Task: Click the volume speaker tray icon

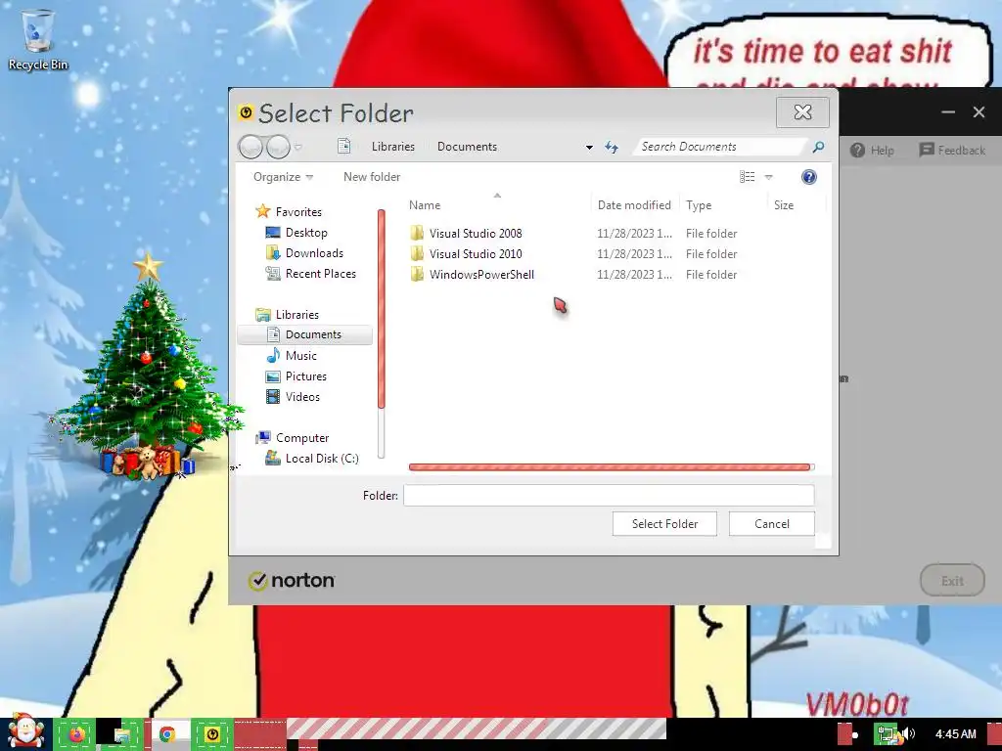Action: (908, 733)
